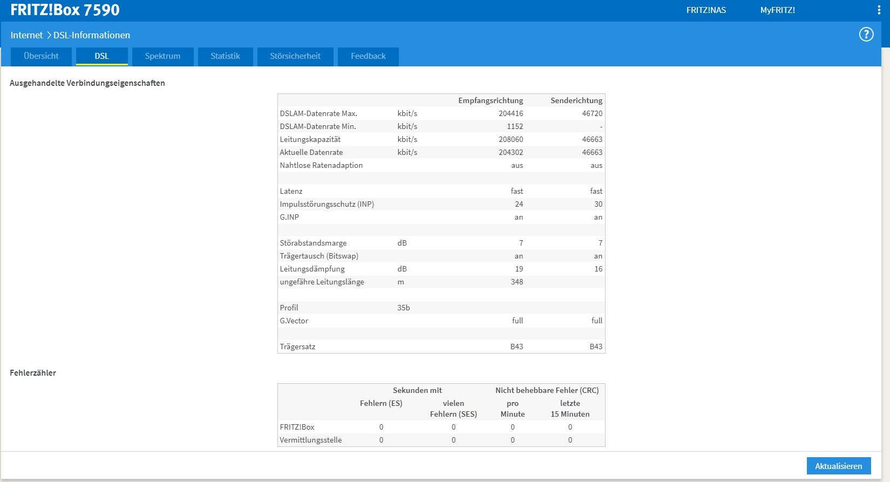Select the value 1152
Viewport: 890px width, 482px height.
pos(515,126)
